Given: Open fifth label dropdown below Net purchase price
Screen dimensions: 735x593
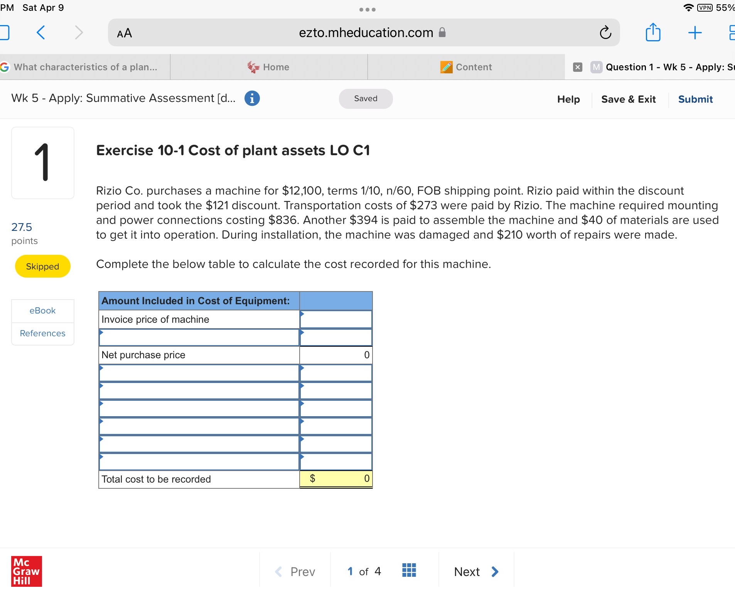Looking at the screenshot, I should pyautogui.click(x=199, y=444).
